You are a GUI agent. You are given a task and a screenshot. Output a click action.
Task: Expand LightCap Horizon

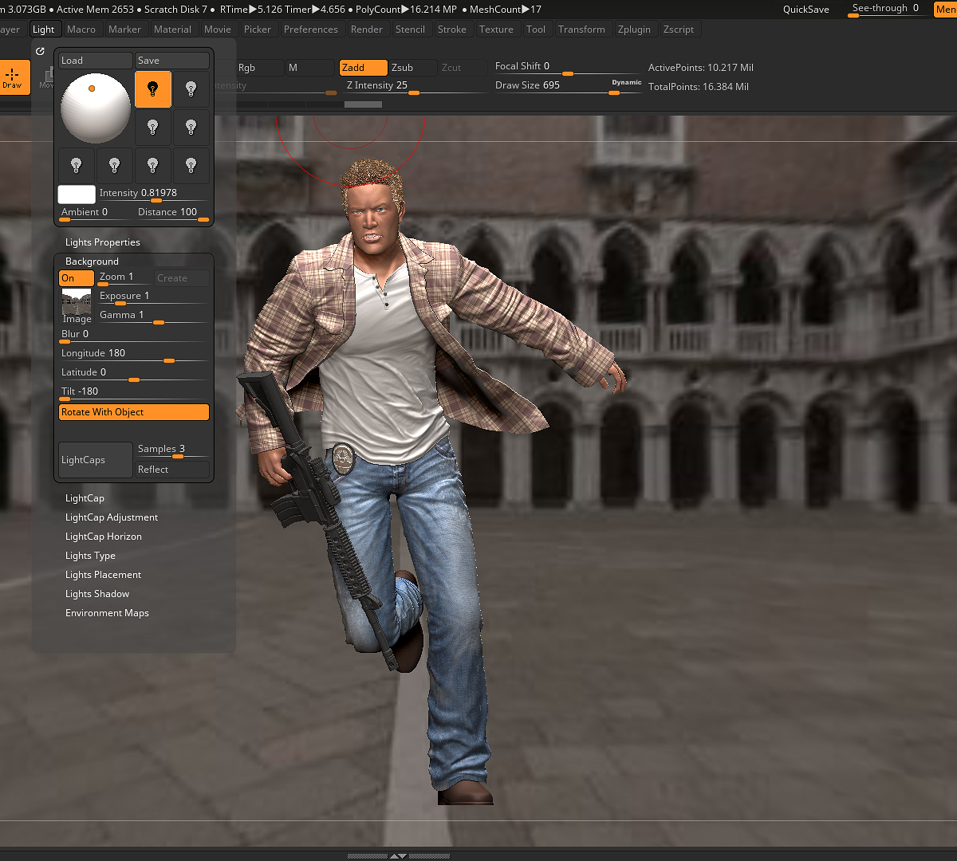(x=104, y=537)
